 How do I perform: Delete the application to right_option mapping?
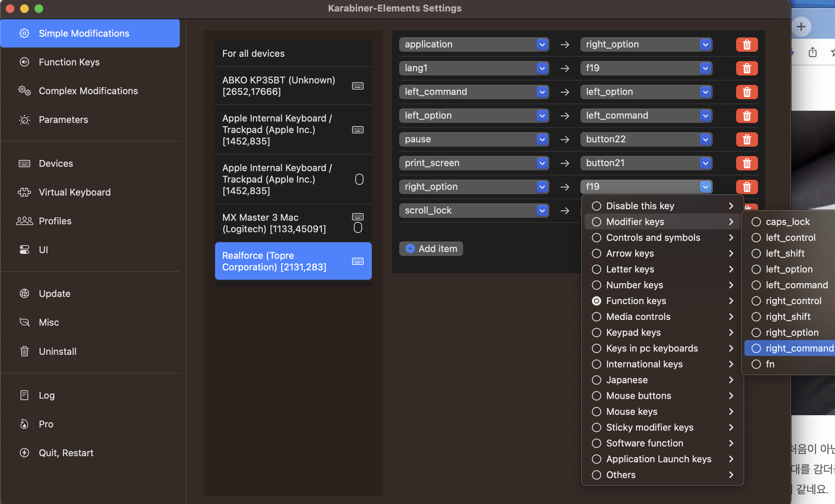(747, 45)
